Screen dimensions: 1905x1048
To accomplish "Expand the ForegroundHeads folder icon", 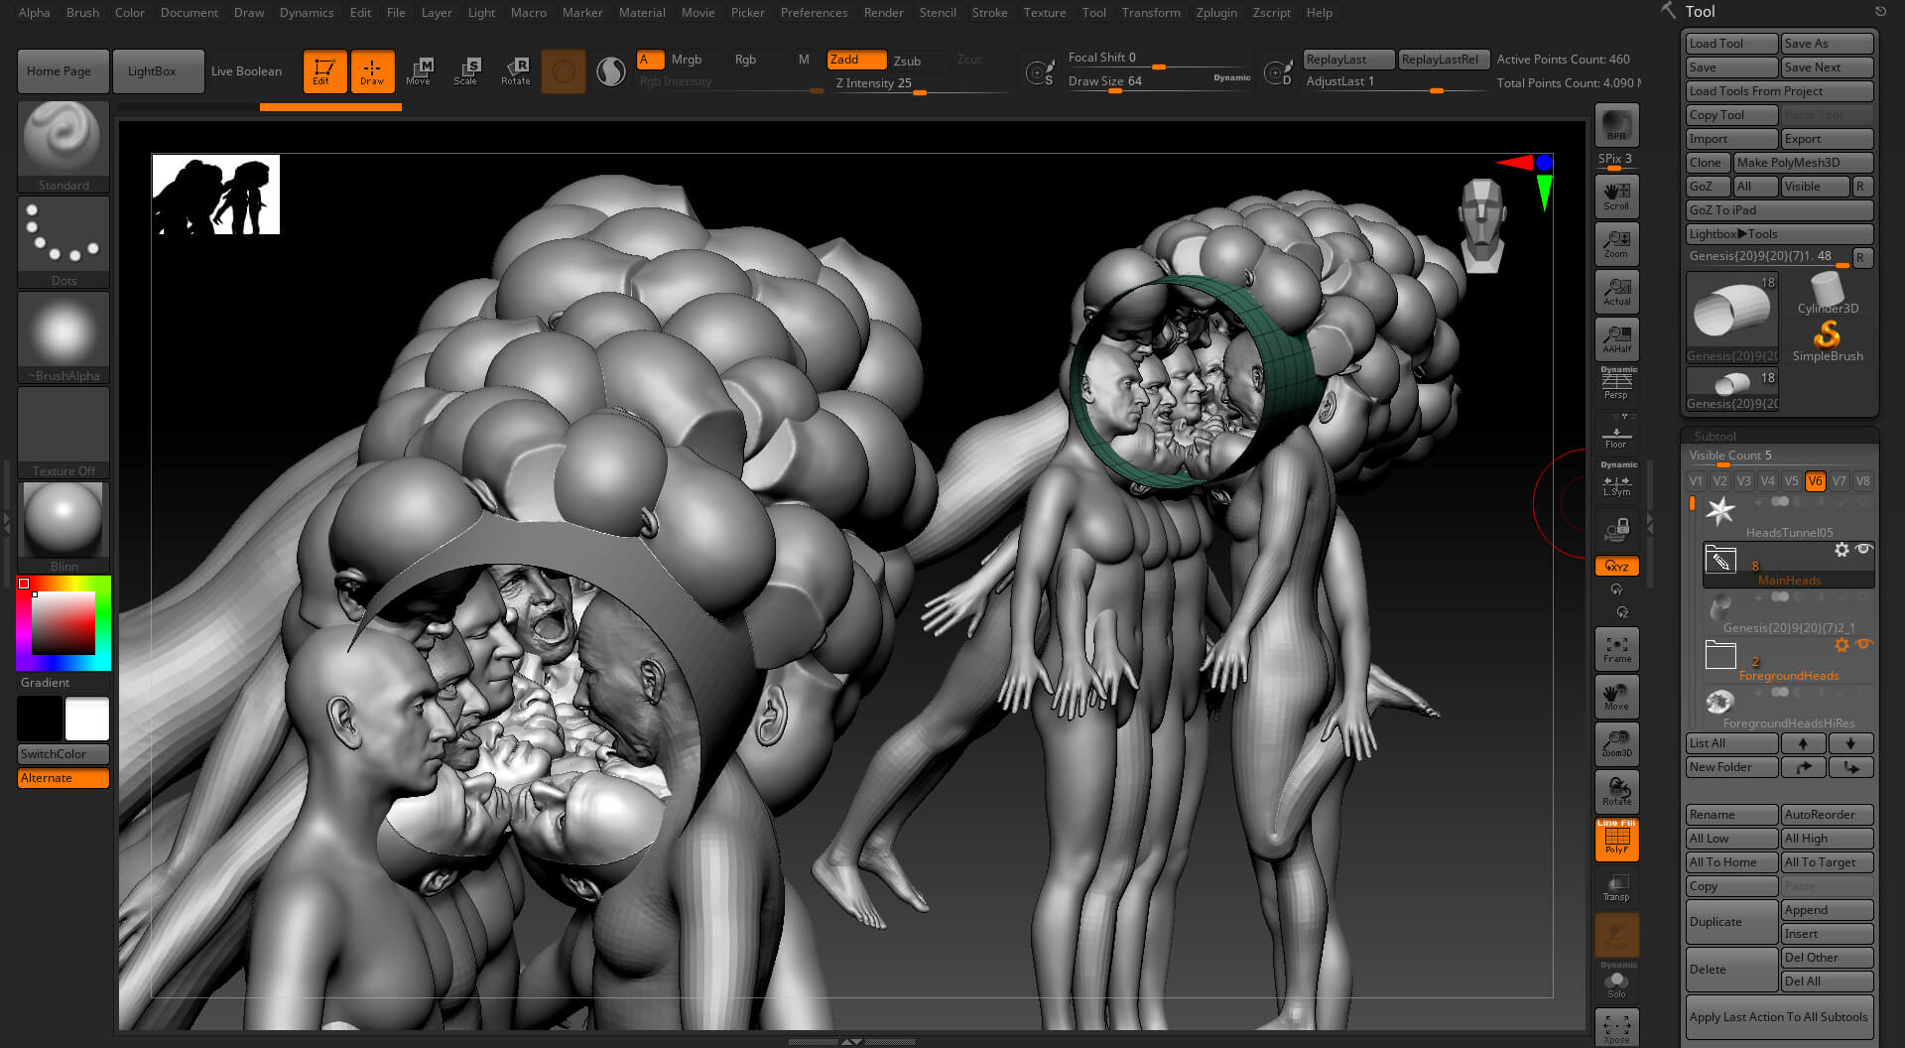I will (x=1720, y=654).
